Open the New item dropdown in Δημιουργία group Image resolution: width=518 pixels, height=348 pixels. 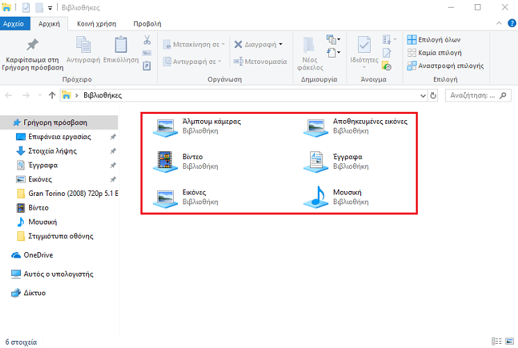click(x=333, y=40)
